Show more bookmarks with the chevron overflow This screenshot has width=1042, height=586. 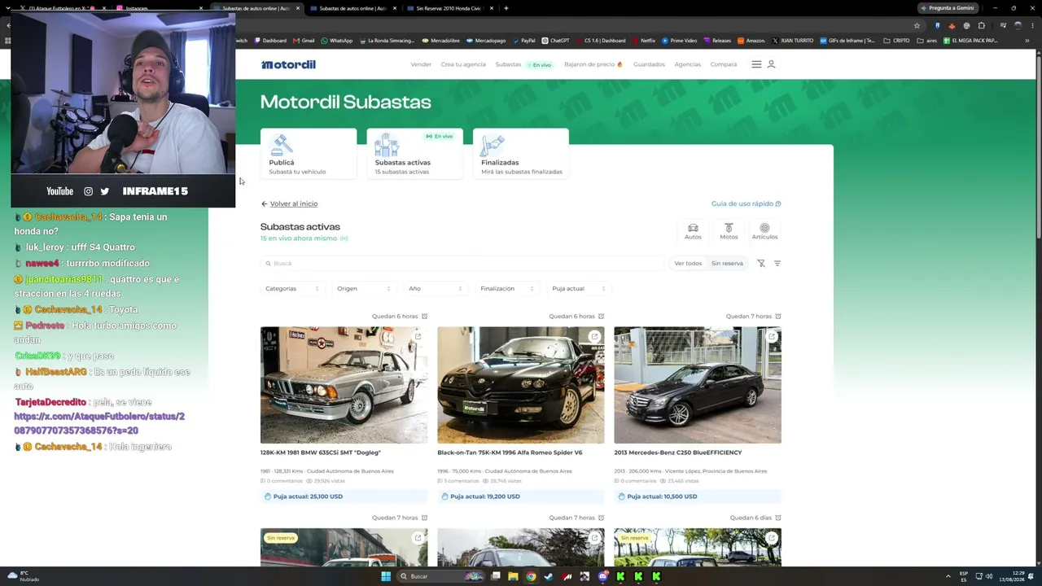click(x=1027, y=41)
